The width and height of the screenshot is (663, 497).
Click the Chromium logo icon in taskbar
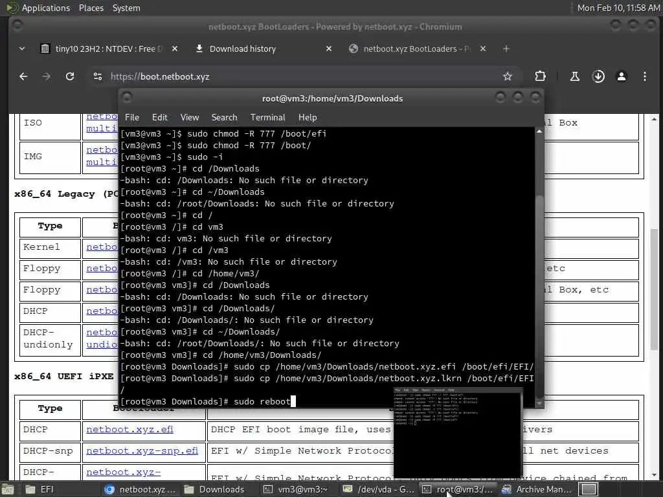coord(109,489)
